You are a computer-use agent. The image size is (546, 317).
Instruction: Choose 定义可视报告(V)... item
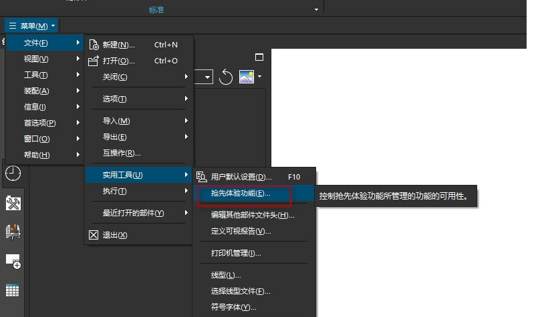255,231
